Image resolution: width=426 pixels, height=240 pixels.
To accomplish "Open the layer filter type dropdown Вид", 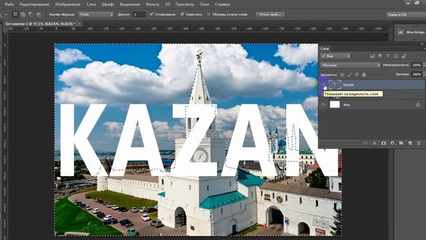I will tap(335, 56).
